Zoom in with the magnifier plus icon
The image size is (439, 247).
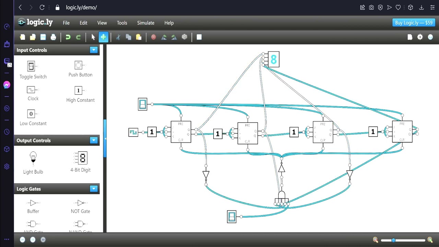pyautogui.click(x=430, y=240)
